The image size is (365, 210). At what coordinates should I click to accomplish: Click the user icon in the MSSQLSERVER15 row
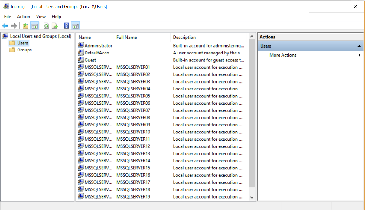point(80,168)
